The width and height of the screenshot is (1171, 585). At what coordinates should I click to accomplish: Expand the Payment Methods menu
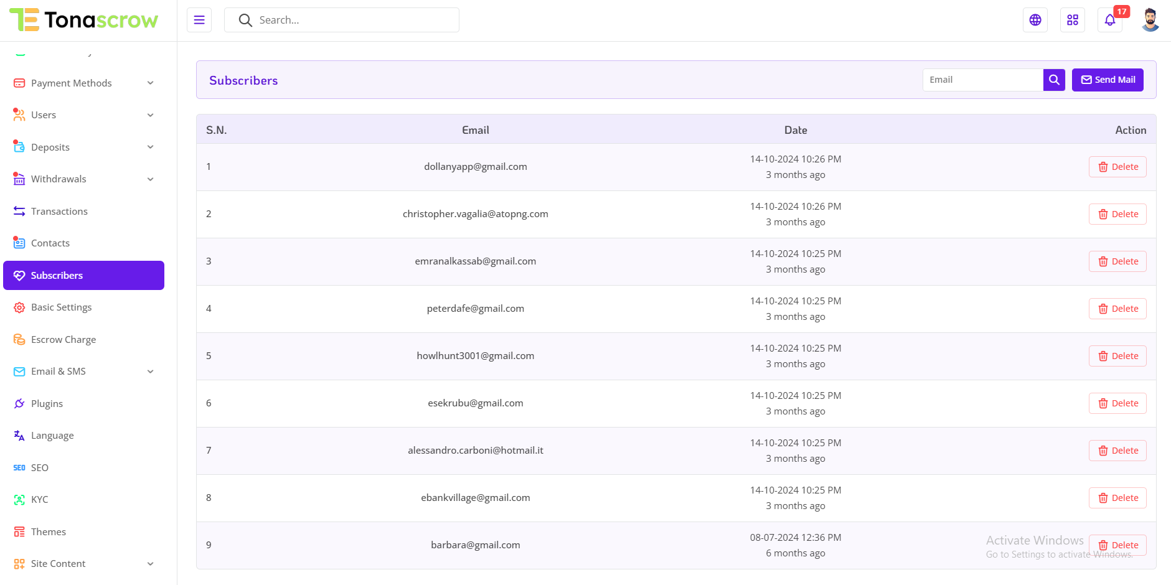pos(83,83)
